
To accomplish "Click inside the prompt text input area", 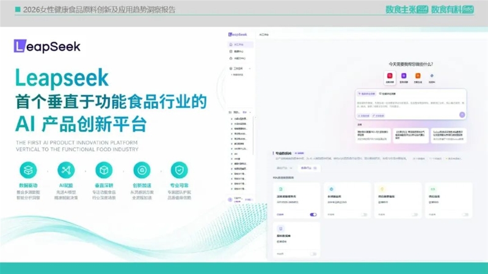I will pyautogui.click(x=410, y=105).
